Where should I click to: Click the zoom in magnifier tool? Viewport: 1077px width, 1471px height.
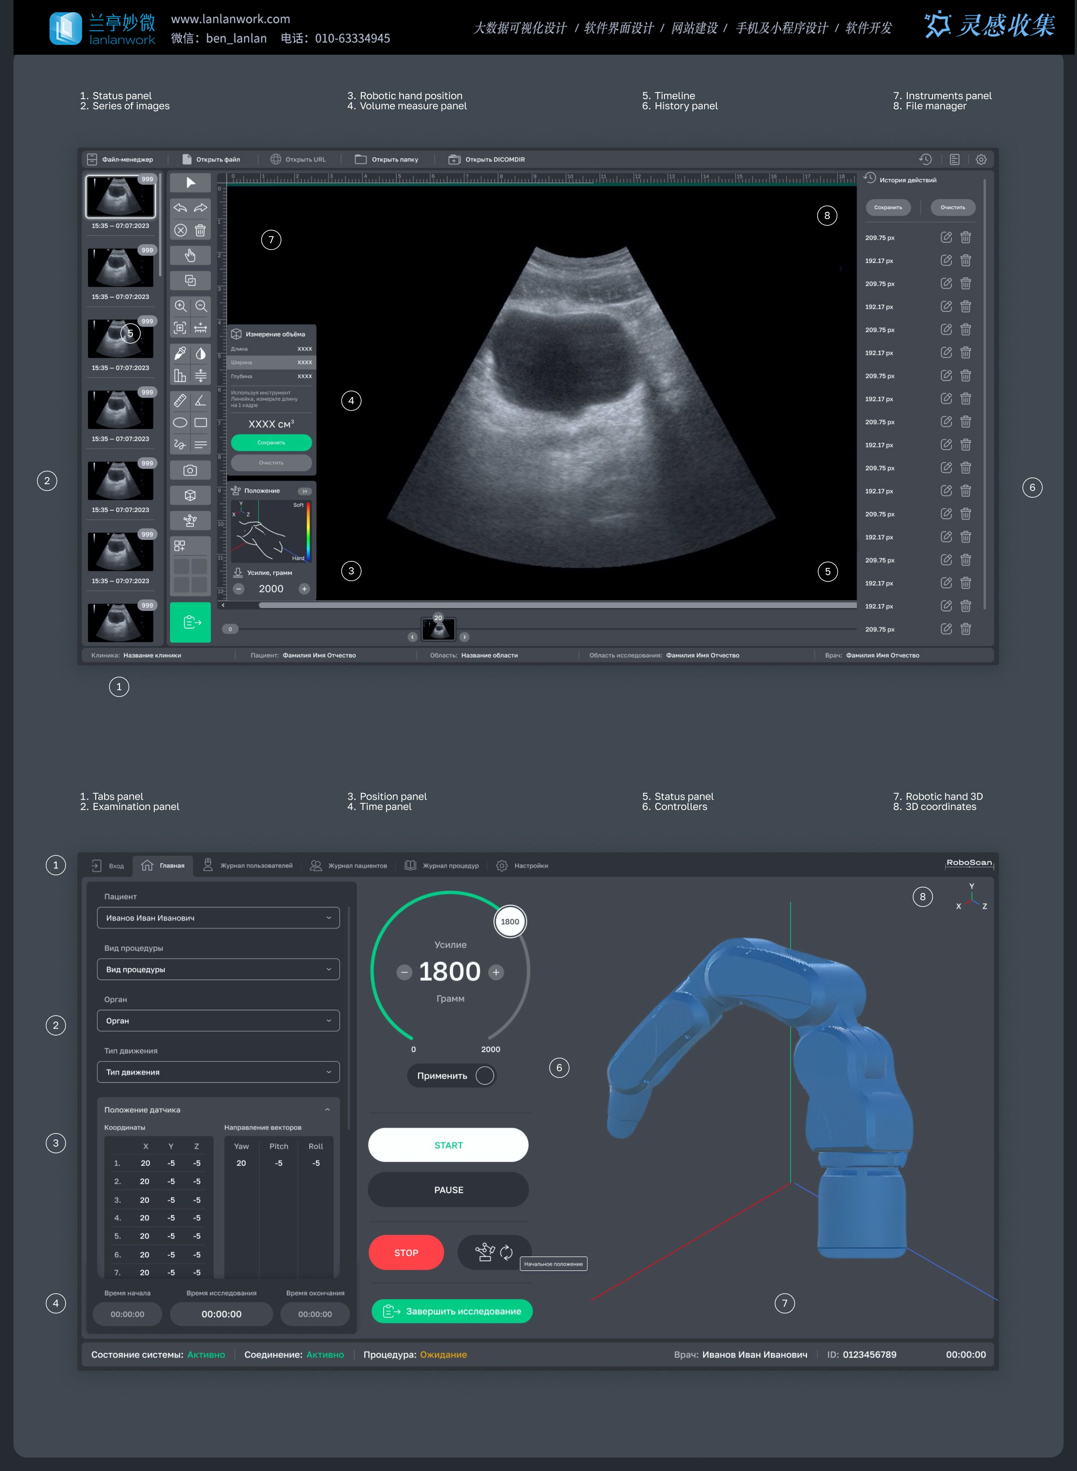pos(180,306)
